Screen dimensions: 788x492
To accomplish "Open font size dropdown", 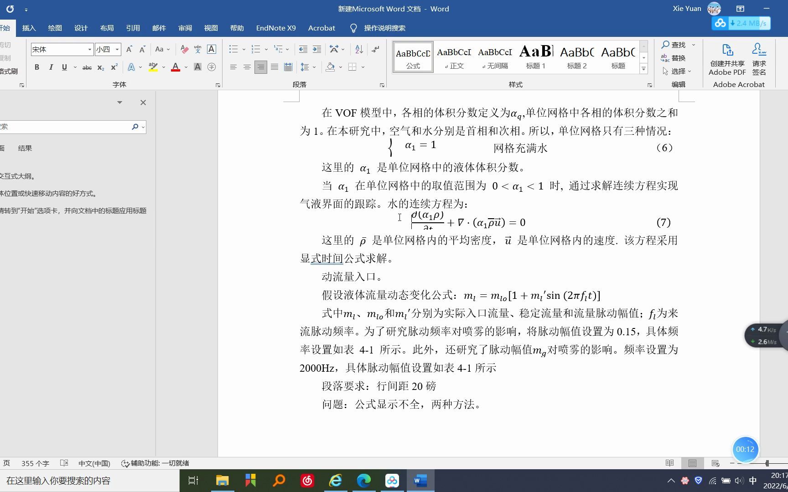I will click(117, 49).
